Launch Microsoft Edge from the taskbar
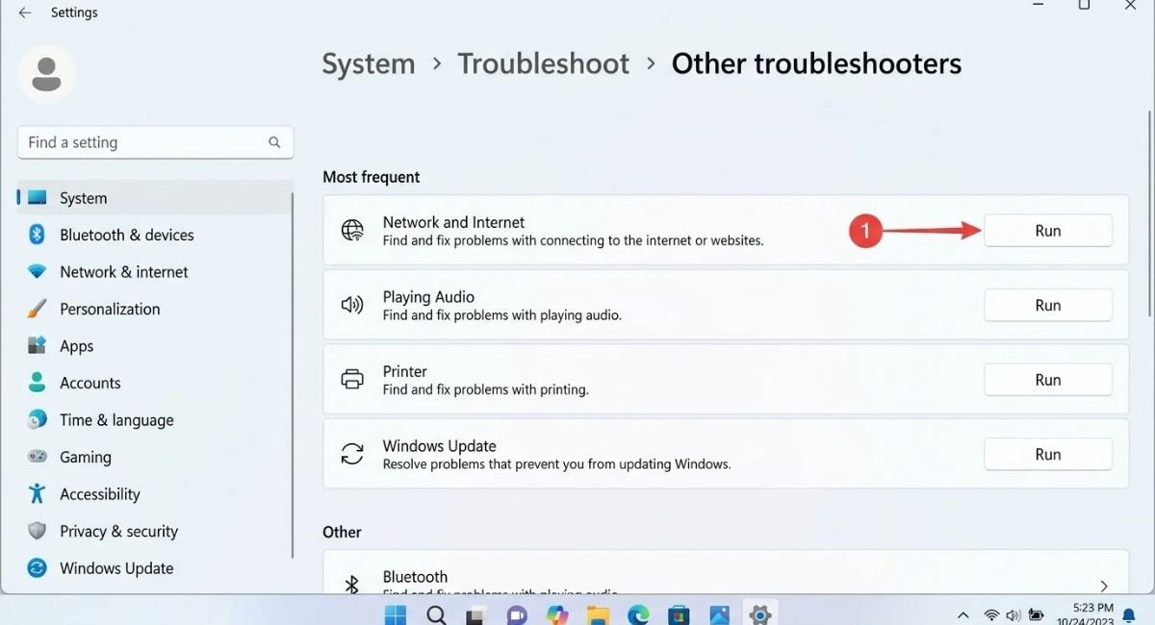Screen dimensions: 1155x625 pyautogui.click(x=638, y=614)
